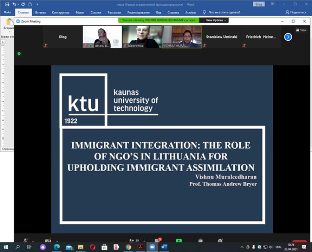Open Opera browser from the taskbar
The height and width of the screenshot is (252, 312).
click(93, 247)
